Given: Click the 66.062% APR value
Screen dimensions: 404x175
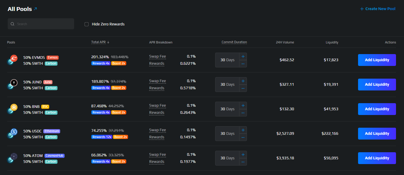Looking at the screenshot, I should point(99,155).
